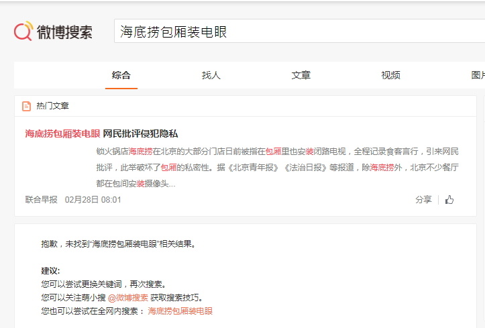
Task: Focus the search box containing 海底捞包厢装电眼
Action: point(299,31)
